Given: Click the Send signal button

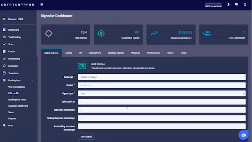Looking at the screenshot, I should tap(86, 136).
